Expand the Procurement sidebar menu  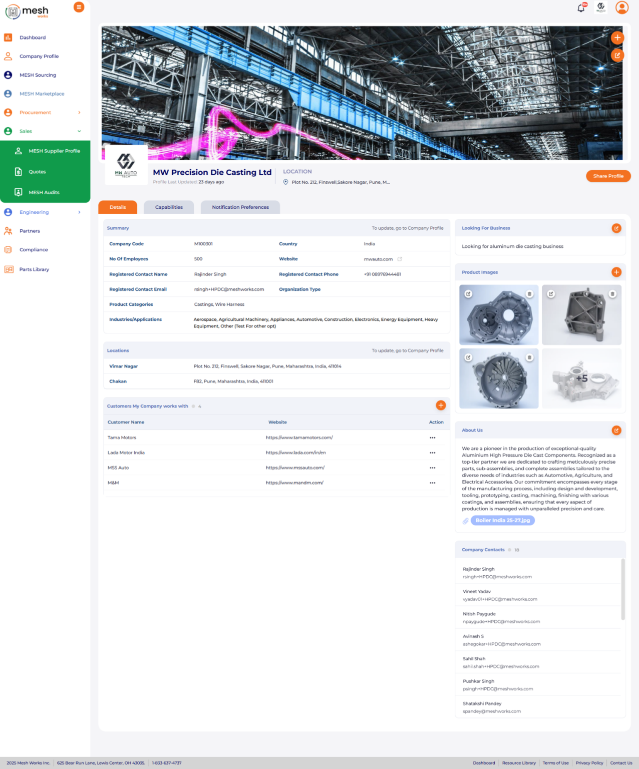point(79,113)
